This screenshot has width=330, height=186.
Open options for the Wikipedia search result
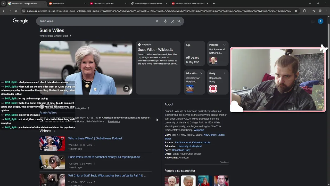[x=88, y=108]
